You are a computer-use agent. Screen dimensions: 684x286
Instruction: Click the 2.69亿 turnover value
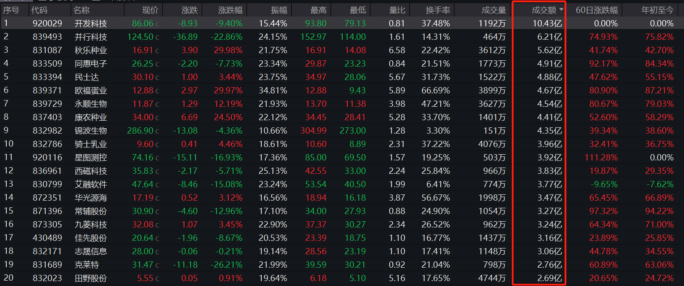pos(549,278)
